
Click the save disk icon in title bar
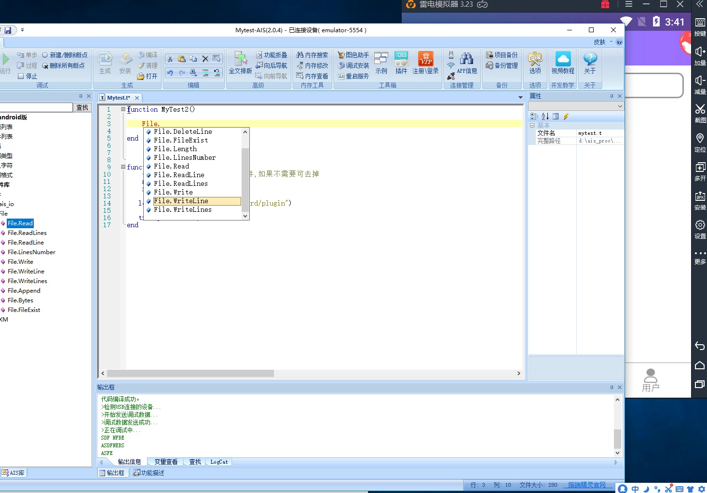click(x=8, y=30)
